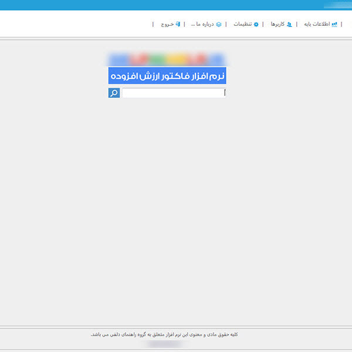Image resolution: width=352 pixels, height=352 pixels.
Task: Click the تنظیمات gear icon
Action: 256,24
